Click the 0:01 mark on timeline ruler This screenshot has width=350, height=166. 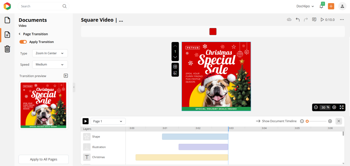click(165, 128)
